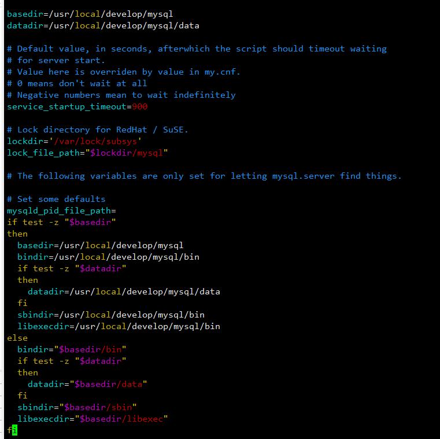Click the line bindir="$basedir/bin"
This screenshot has width=440, height=439.
point(72,349)
